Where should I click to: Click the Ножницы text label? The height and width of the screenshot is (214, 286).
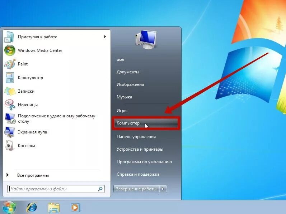coord(28,105)
